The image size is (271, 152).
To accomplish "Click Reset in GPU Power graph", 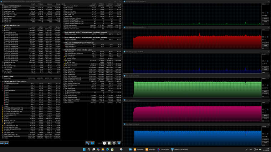I will coord(265,142).
